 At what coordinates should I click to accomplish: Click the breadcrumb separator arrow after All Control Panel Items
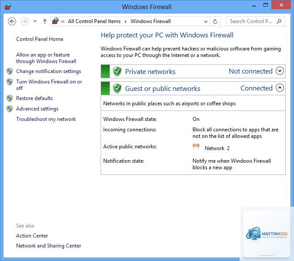(x=126, y=21)
